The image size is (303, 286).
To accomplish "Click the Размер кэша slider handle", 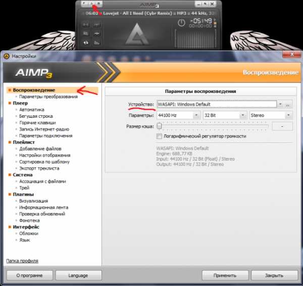I will click(x=159, y=126).
